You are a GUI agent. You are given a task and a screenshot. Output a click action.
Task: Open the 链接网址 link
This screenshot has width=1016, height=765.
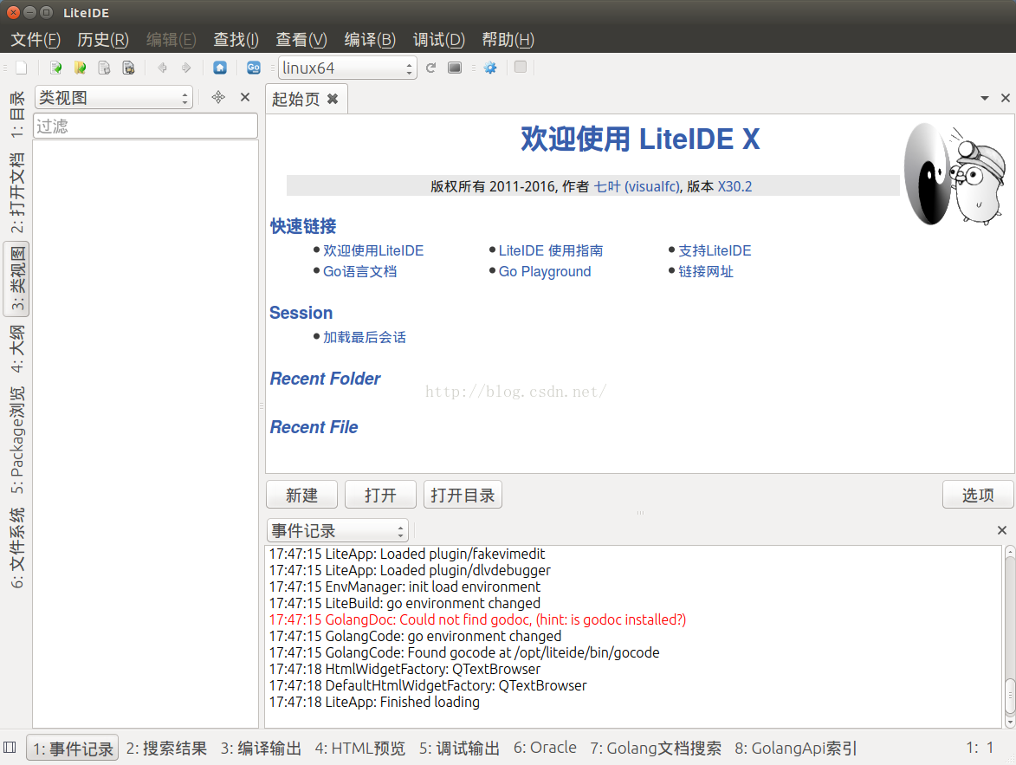pos(706,272)
